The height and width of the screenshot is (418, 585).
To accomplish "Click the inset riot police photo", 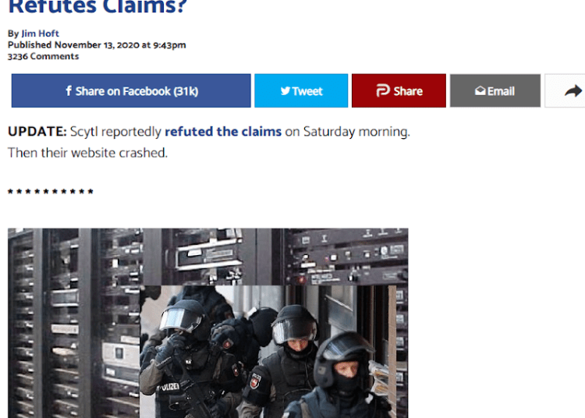I will coord(268,352).
